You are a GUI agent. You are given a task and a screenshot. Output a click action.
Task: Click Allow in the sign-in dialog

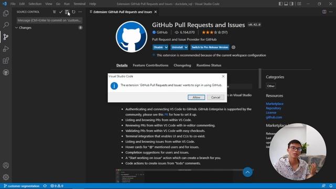coord(196,97)
